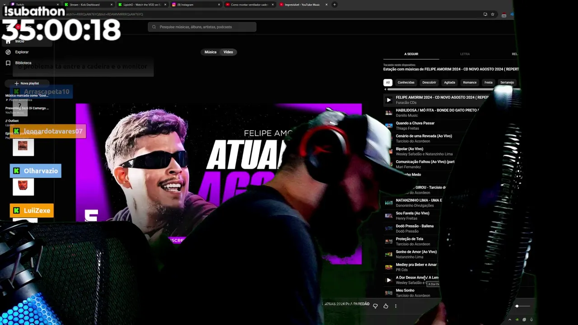This screenshot has height=325, width=578.
Task: Switch to the Instagram browser tab
Action: click(x=196, y=5)
